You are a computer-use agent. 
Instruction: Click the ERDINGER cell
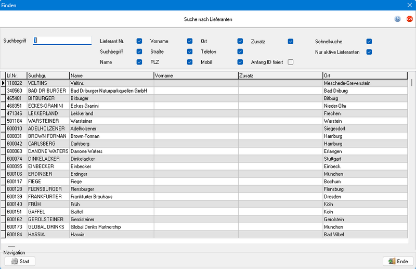click(x=48, y=174)
